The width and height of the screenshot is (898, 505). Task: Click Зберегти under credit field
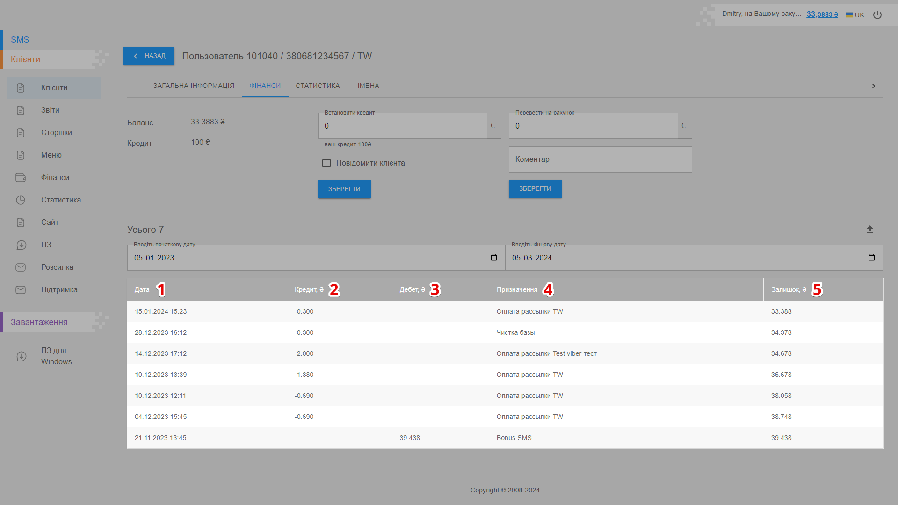(344, 189)
